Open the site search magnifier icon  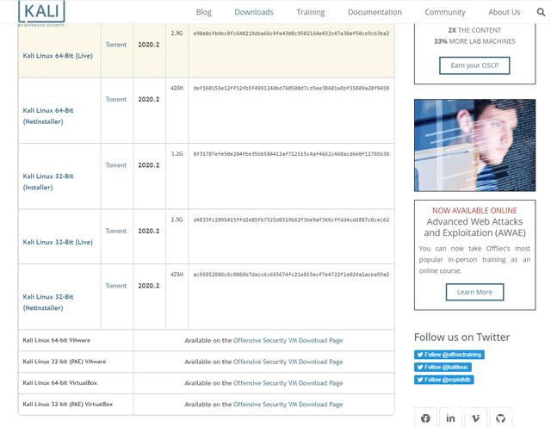tap(541, 12)
